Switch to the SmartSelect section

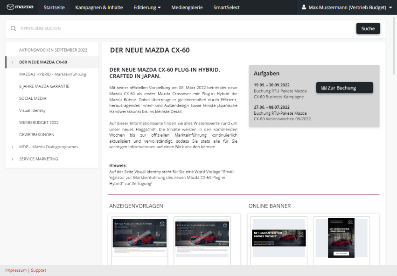[x=226, y=7]
